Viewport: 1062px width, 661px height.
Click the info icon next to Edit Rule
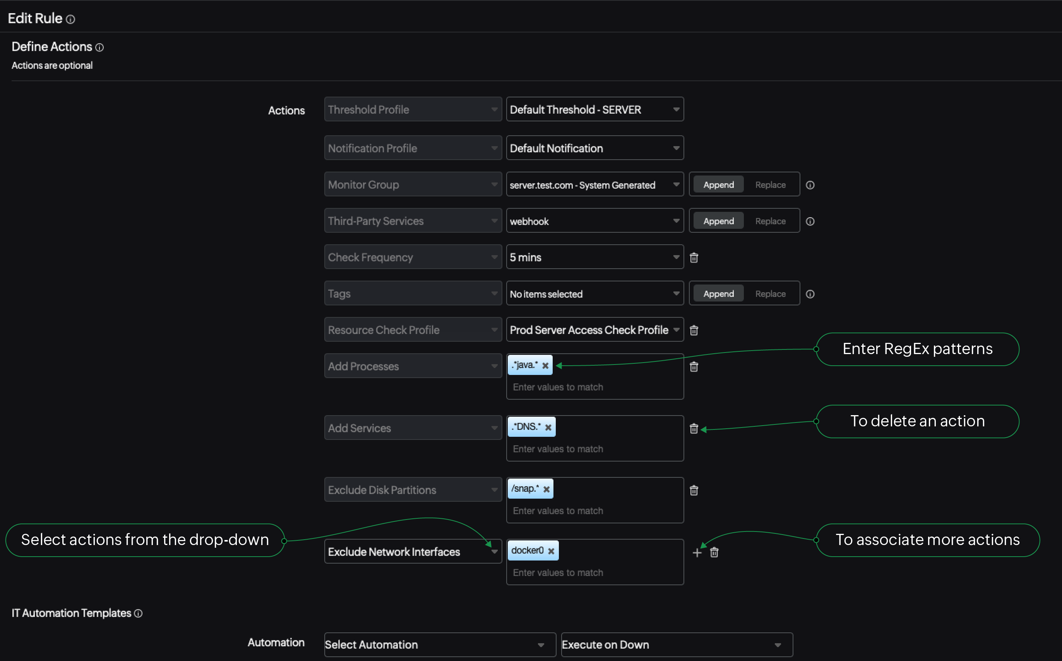click(70, 19)
